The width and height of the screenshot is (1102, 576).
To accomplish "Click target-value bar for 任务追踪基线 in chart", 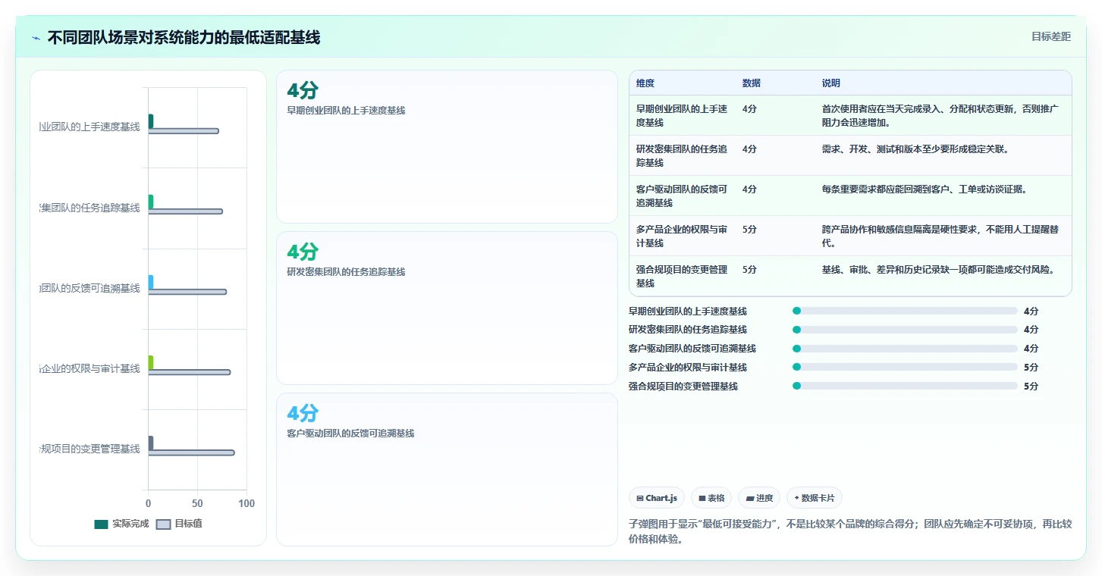I will point(186,211).
